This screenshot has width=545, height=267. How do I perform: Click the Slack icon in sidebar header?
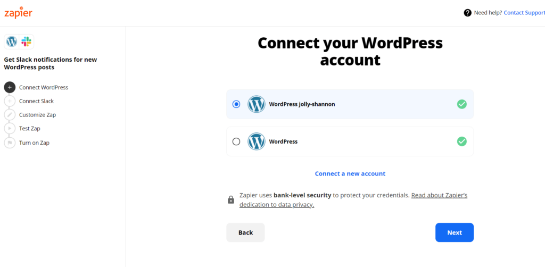click(x=26, y=41)
